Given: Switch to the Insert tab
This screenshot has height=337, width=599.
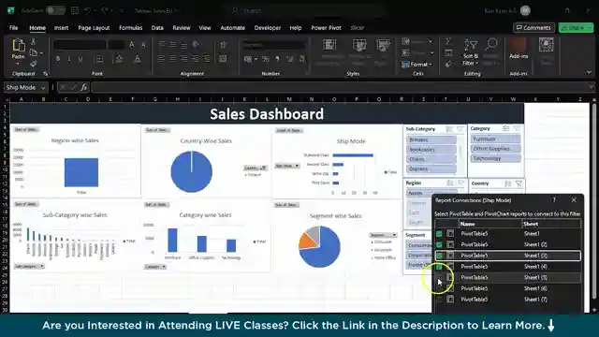Looking at the screenshot, I should [61, 27].
